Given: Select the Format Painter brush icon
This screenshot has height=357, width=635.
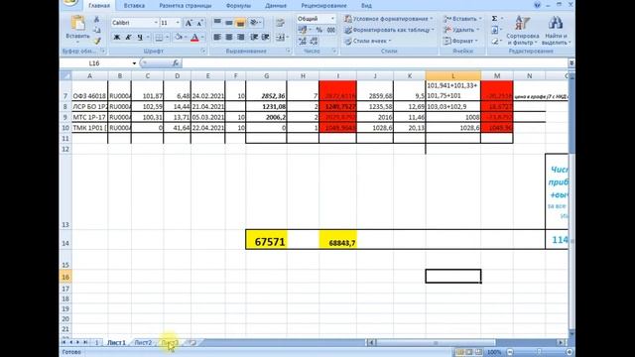Looking at the screenshot, I should pos(96,41).
